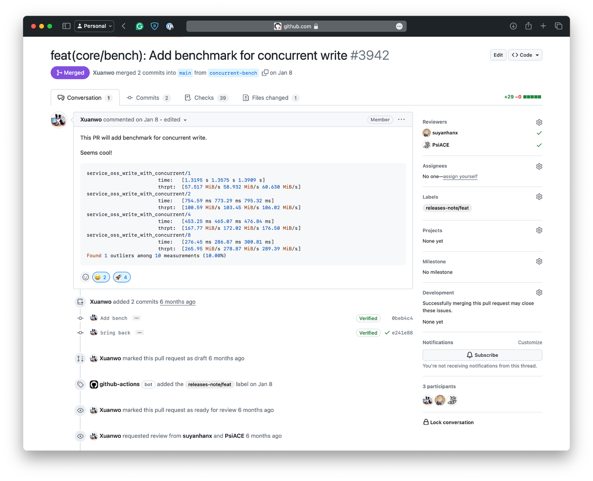Open the Reviewers settings gear
593x481 pixels.
(539, 122)
